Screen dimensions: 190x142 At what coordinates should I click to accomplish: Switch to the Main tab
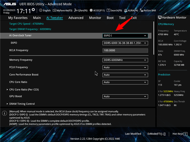(37, 18)
